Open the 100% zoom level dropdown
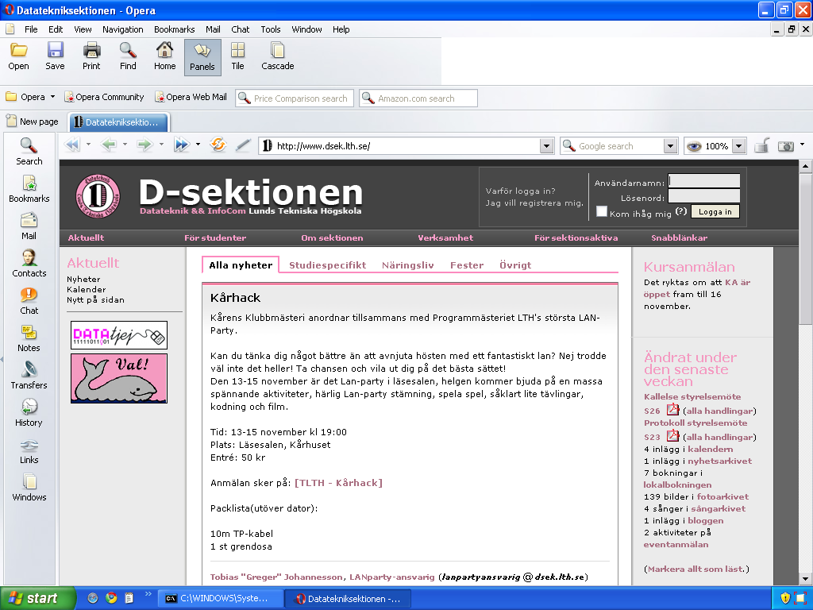The width and height of the screenshot is (813, 610). pos(739,146)
